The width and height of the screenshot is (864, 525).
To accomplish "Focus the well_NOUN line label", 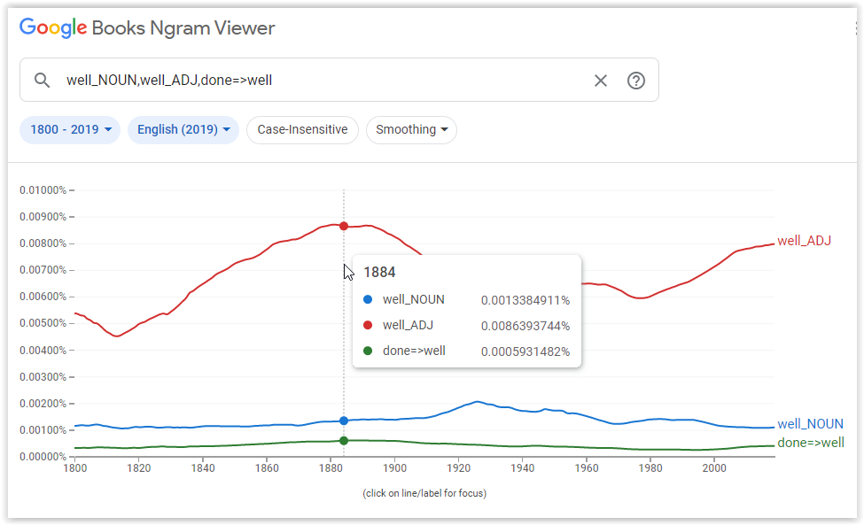I will 810,424.
